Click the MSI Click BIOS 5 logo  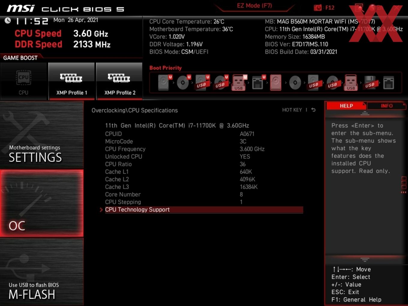[x=65, y=8]
